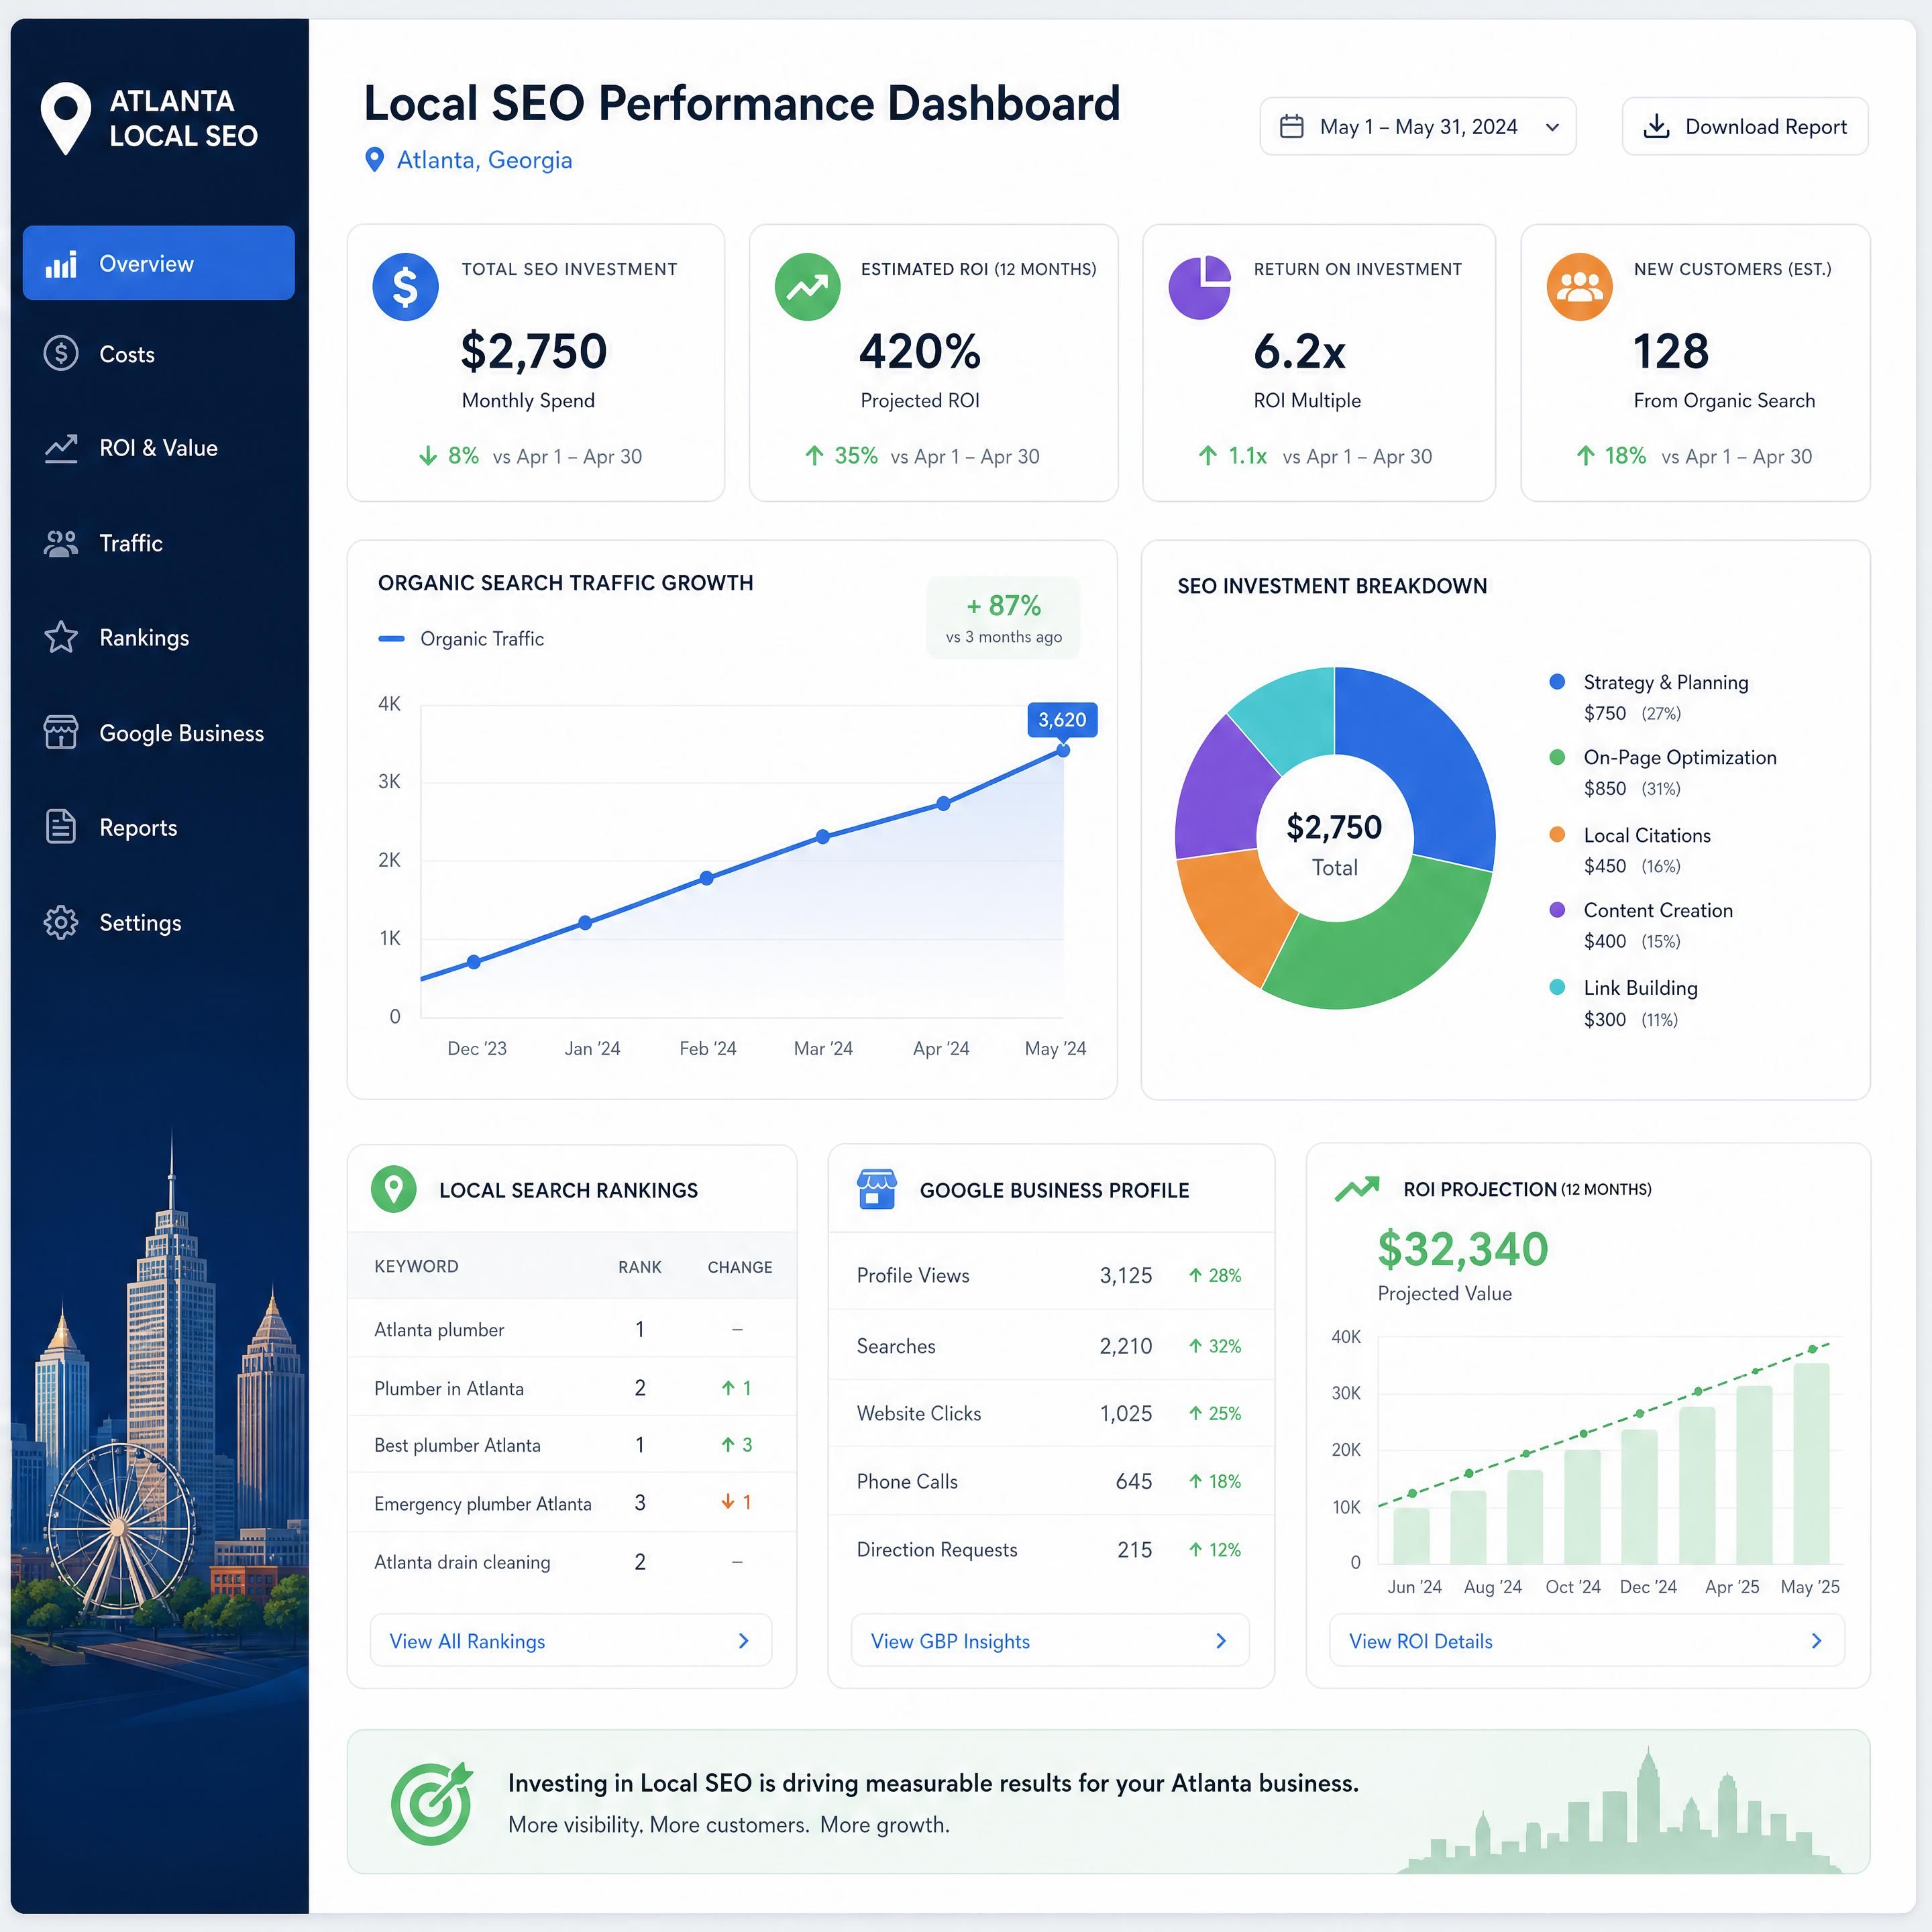Click the Content Creation purple legend dot
The width and height of the screenshot is (1932, 1932).
tap(1557, 910)
